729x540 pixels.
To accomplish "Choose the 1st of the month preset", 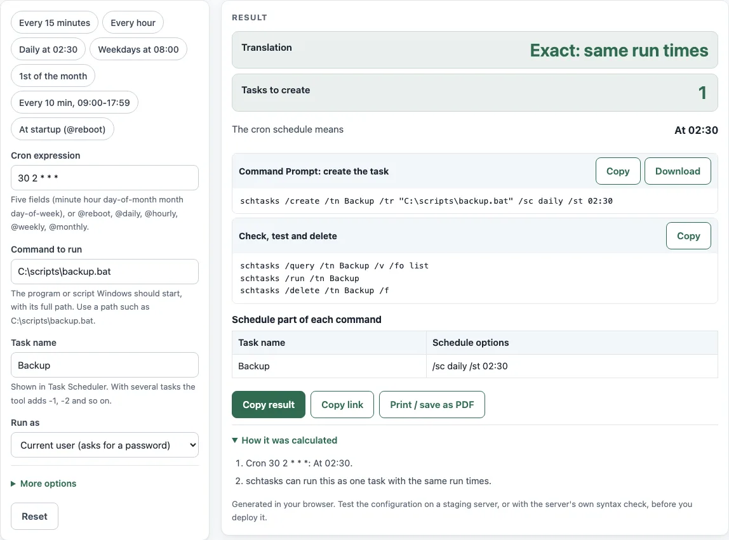I will click(x=53, y=76).
